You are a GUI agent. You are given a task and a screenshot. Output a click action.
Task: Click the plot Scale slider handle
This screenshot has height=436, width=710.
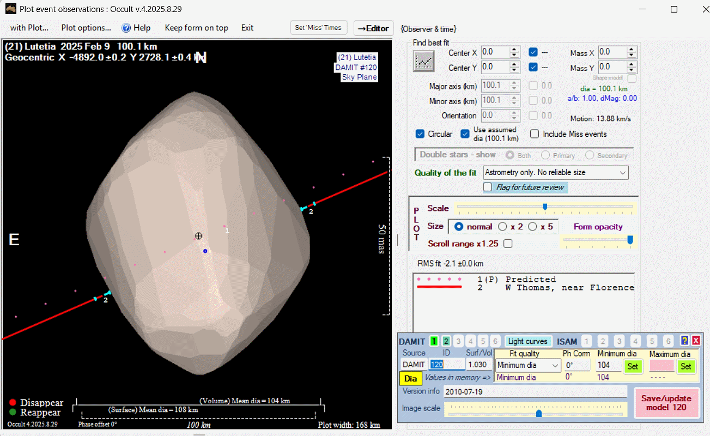tap(545, 207)
